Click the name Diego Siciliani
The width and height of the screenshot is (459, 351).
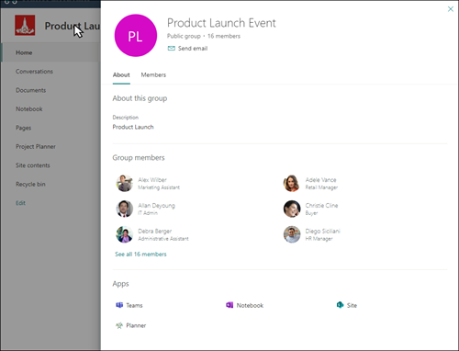click(322, 232)
